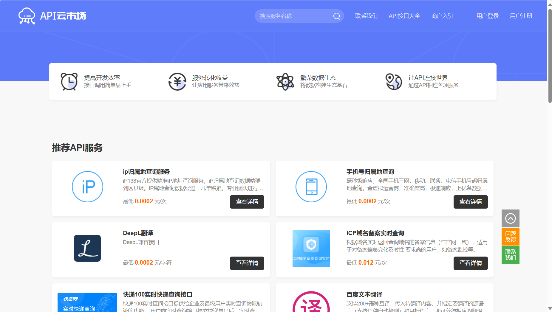
Task: Click the 繁荣数据生态 heading
Action: pyautogui.click(x=318, y=78)
